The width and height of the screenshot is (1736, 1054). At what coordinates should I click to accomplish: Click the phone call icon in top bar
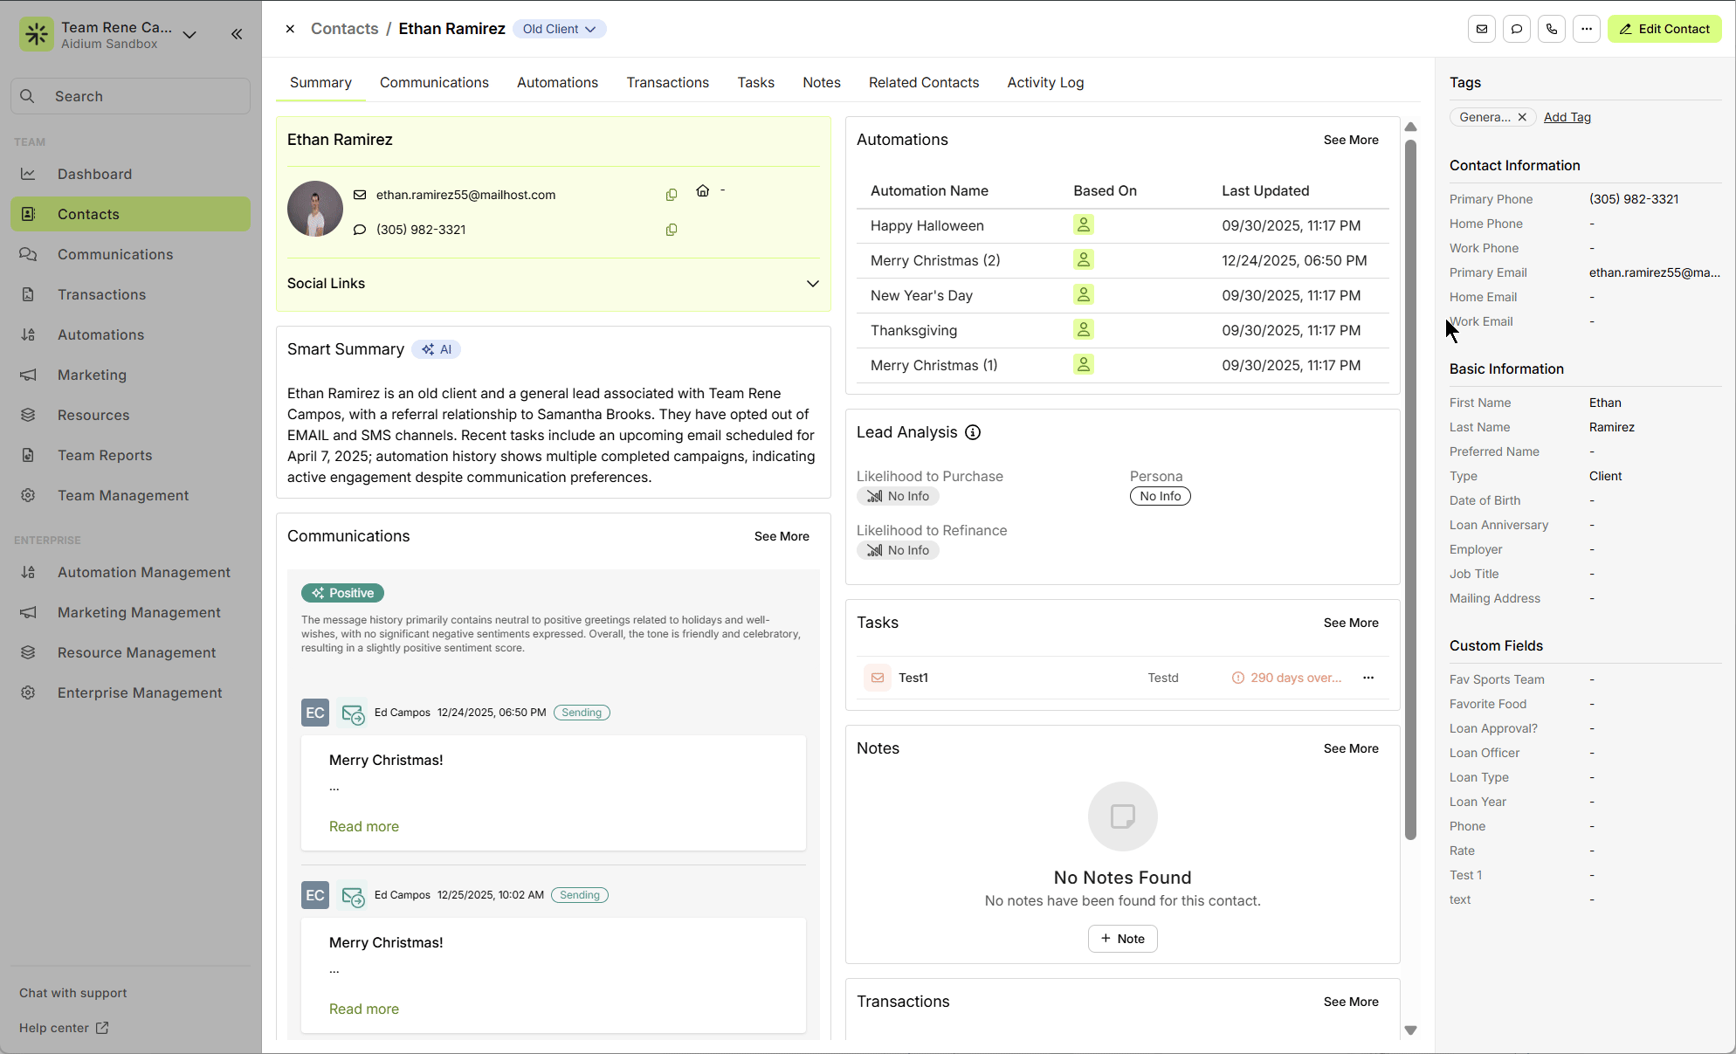tap(1552, 29)
